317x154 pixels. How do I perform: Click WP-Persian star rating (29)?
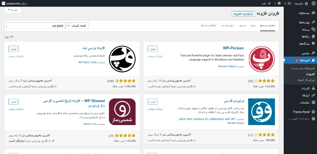tap(265, 81)
